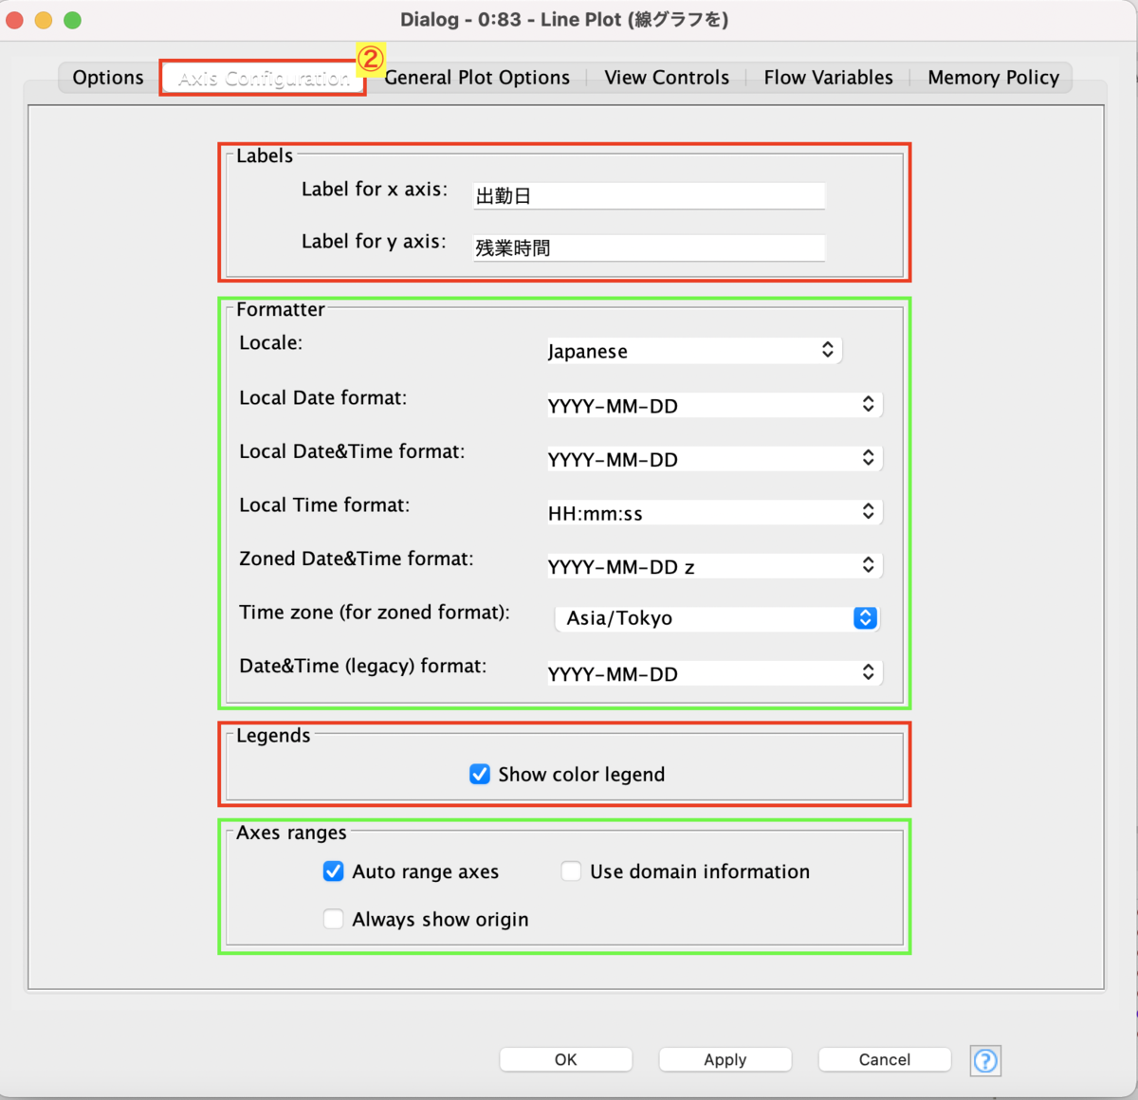Open the Zoned Date&Time format dropdown
Viewport: 1138px width, 1100px height.
pos(715,566)
